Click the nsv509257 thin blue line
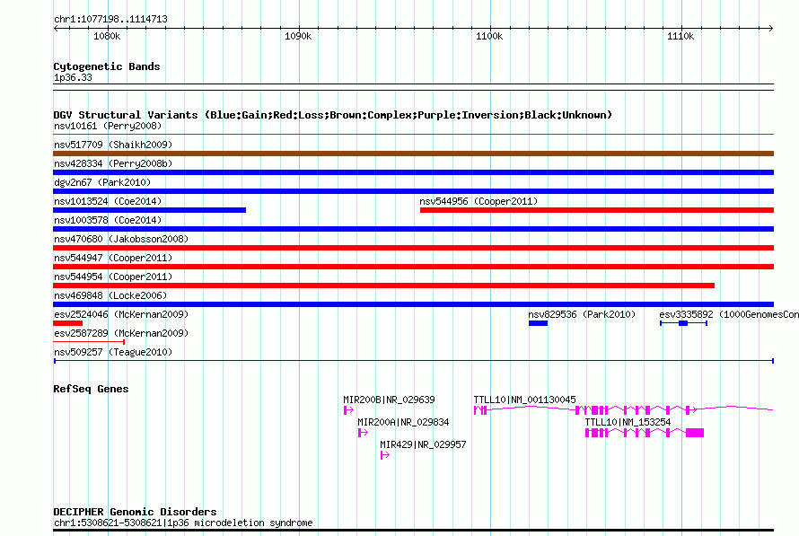The image size is (799, 536). (x=413, y=361)
